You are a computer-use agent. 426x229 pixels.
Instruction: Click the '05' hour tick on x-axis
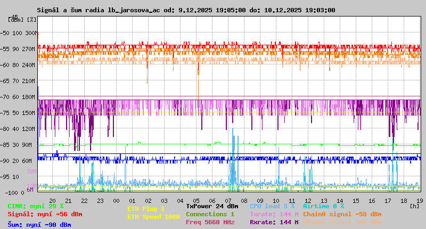coord(196,201)
